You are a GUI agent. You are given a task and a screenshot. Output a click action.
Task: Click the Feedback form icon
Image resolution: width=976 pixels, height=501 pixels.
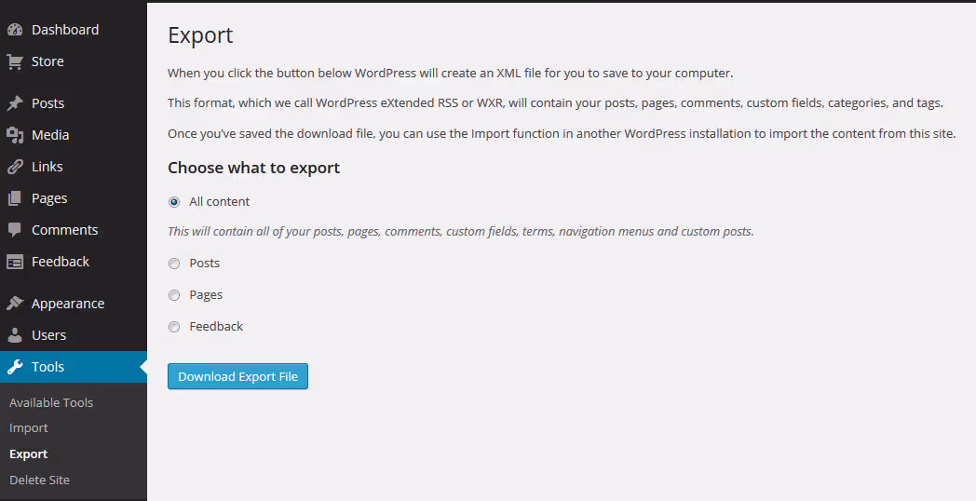(15, 262)
